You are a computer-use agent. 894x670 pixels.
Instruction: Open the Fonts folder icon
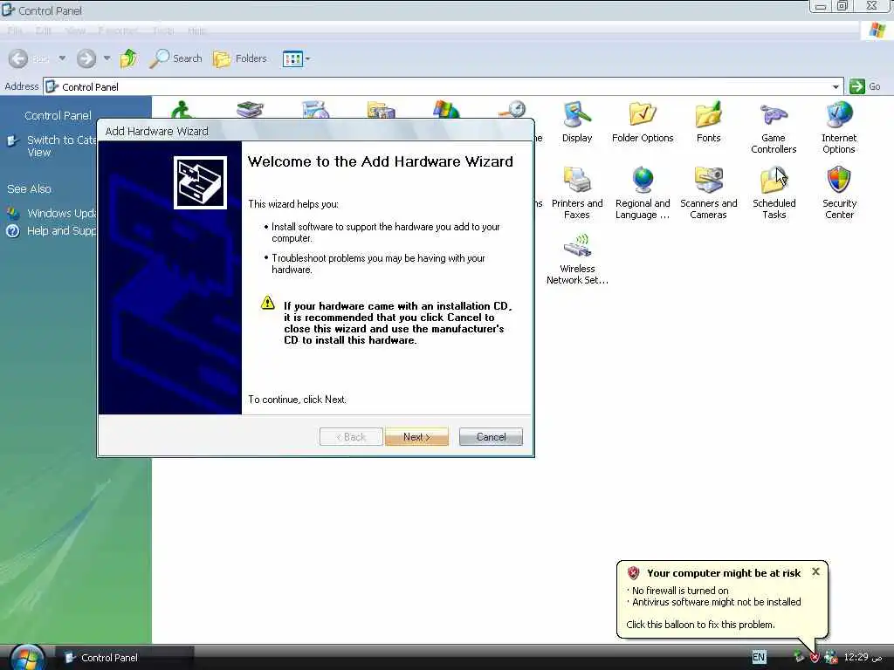(x=708, y=122)
